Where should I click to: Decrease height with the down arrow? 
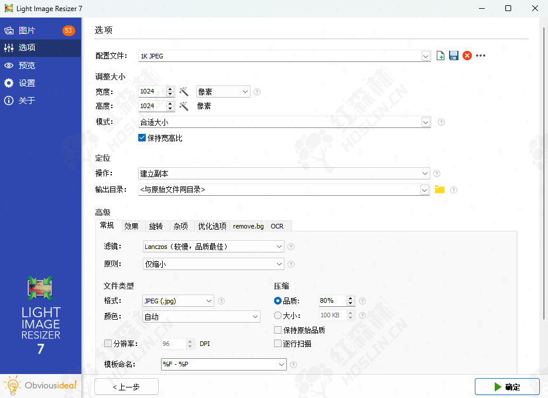(170, 109)
